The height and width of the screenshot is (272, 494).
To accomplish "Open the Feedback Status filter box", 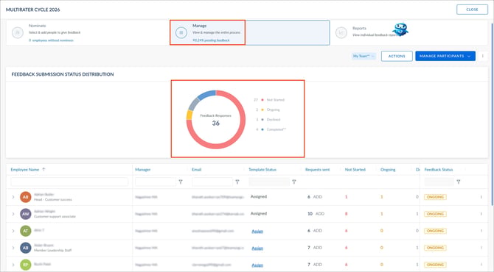I will click(x=439, y=182).
